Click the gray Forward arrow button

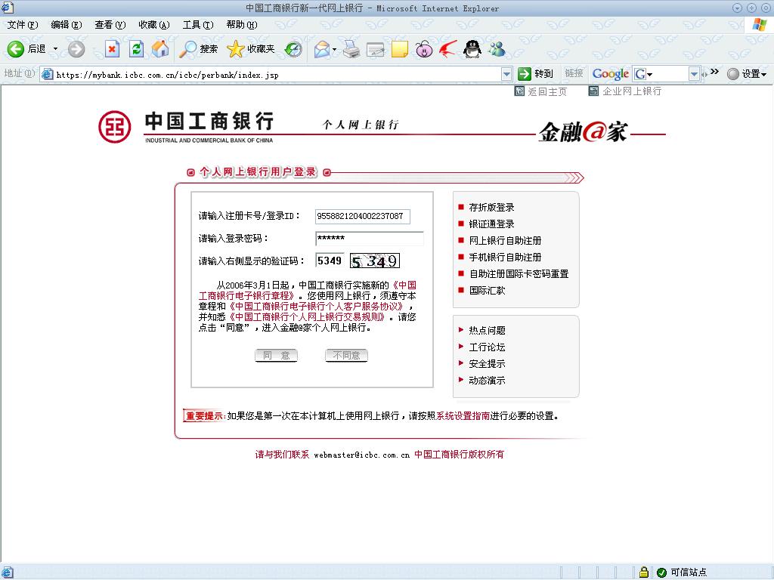76,49
